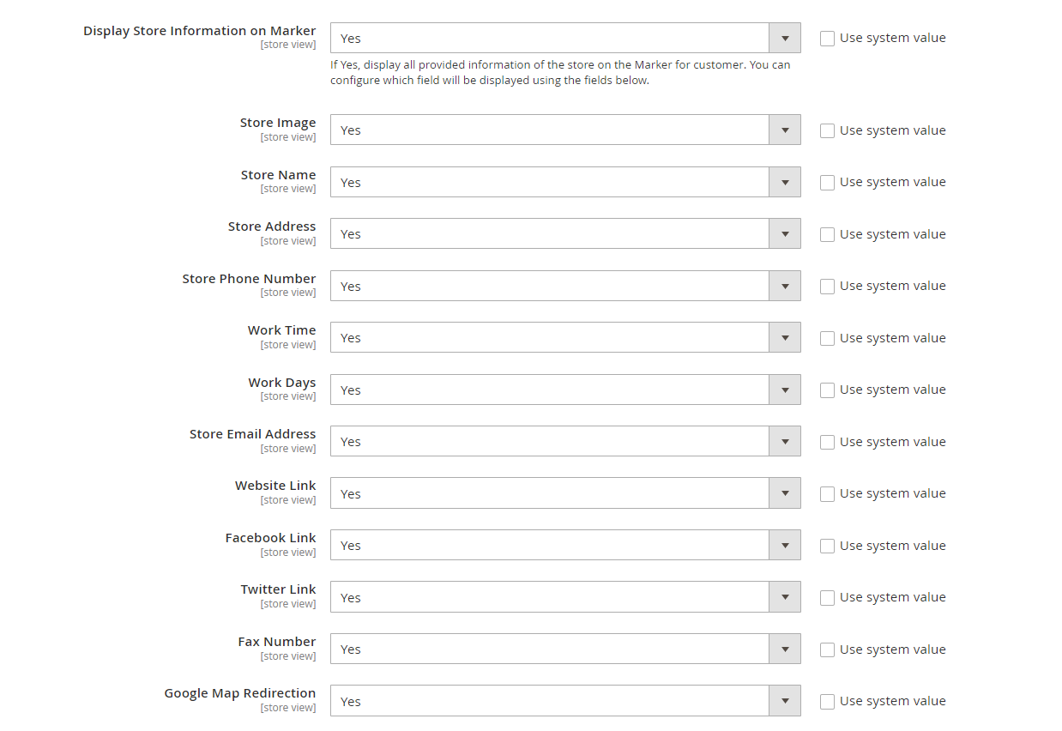Screen dimensions: 1062x731
Task: Open the Store Phone Number dropdown
Action: coord(564,286)
